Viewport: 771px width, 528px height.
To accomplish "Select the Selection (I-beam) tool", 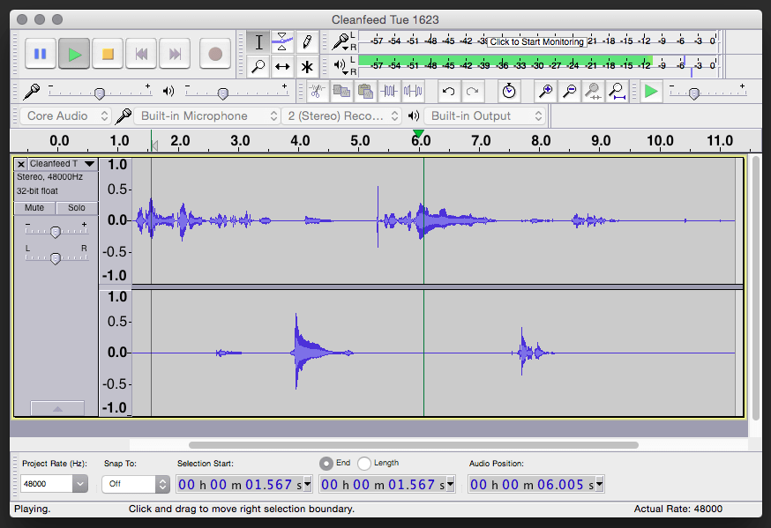I will (x=258, y=42).
